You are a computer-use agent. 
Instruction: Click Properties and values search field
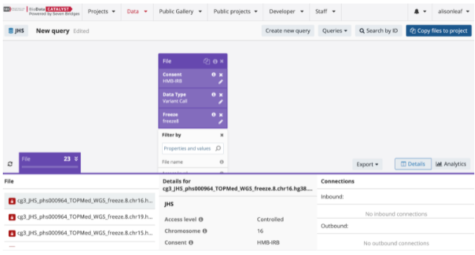pyautogui.click(x=193, y=149)
